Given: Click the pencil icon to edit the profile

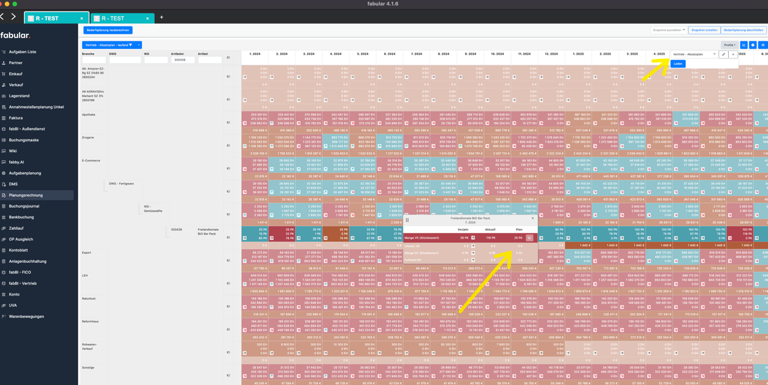Looking at the screenshot, I should [724, 54].
